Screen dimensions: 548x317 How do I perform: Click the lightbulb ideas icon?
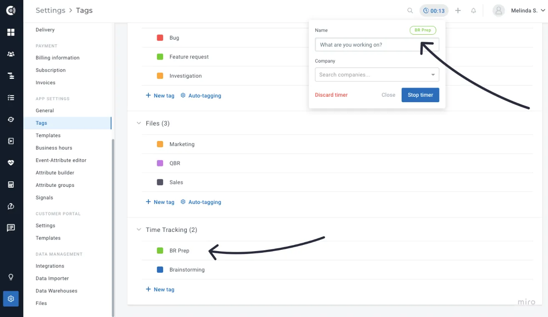click(11, 277)
